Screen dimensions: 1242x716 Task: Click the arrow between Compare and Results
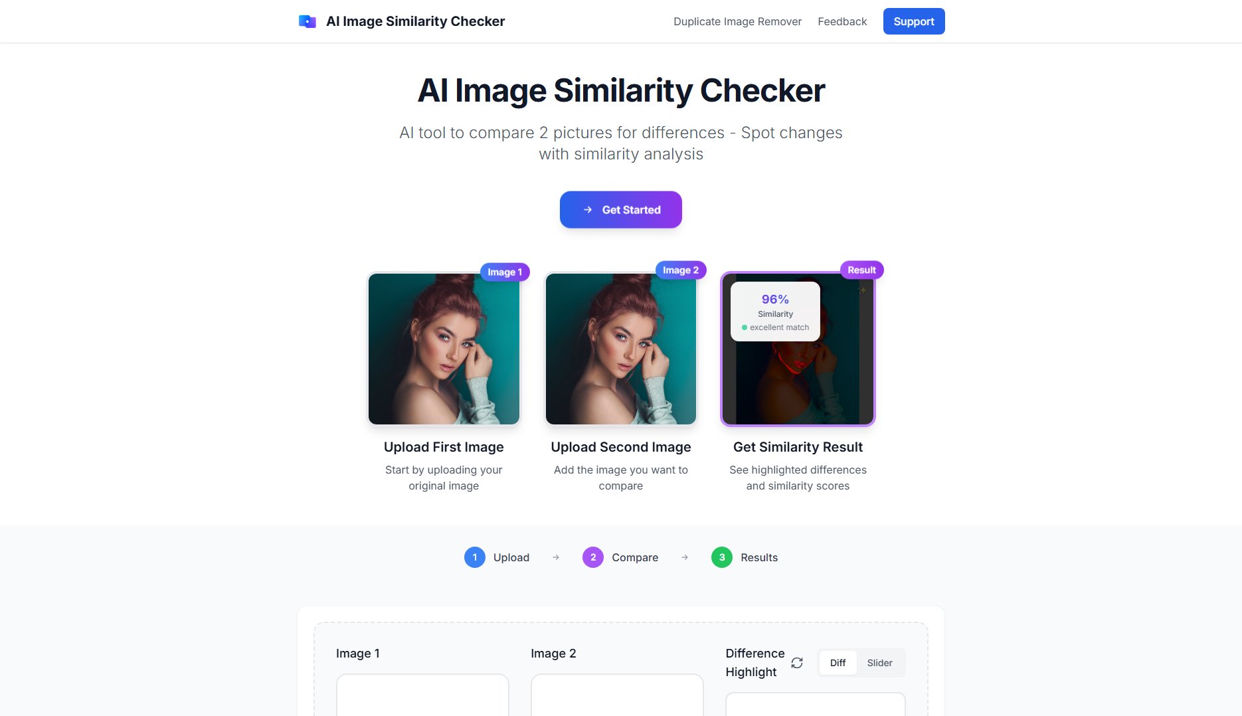[685, 557]
